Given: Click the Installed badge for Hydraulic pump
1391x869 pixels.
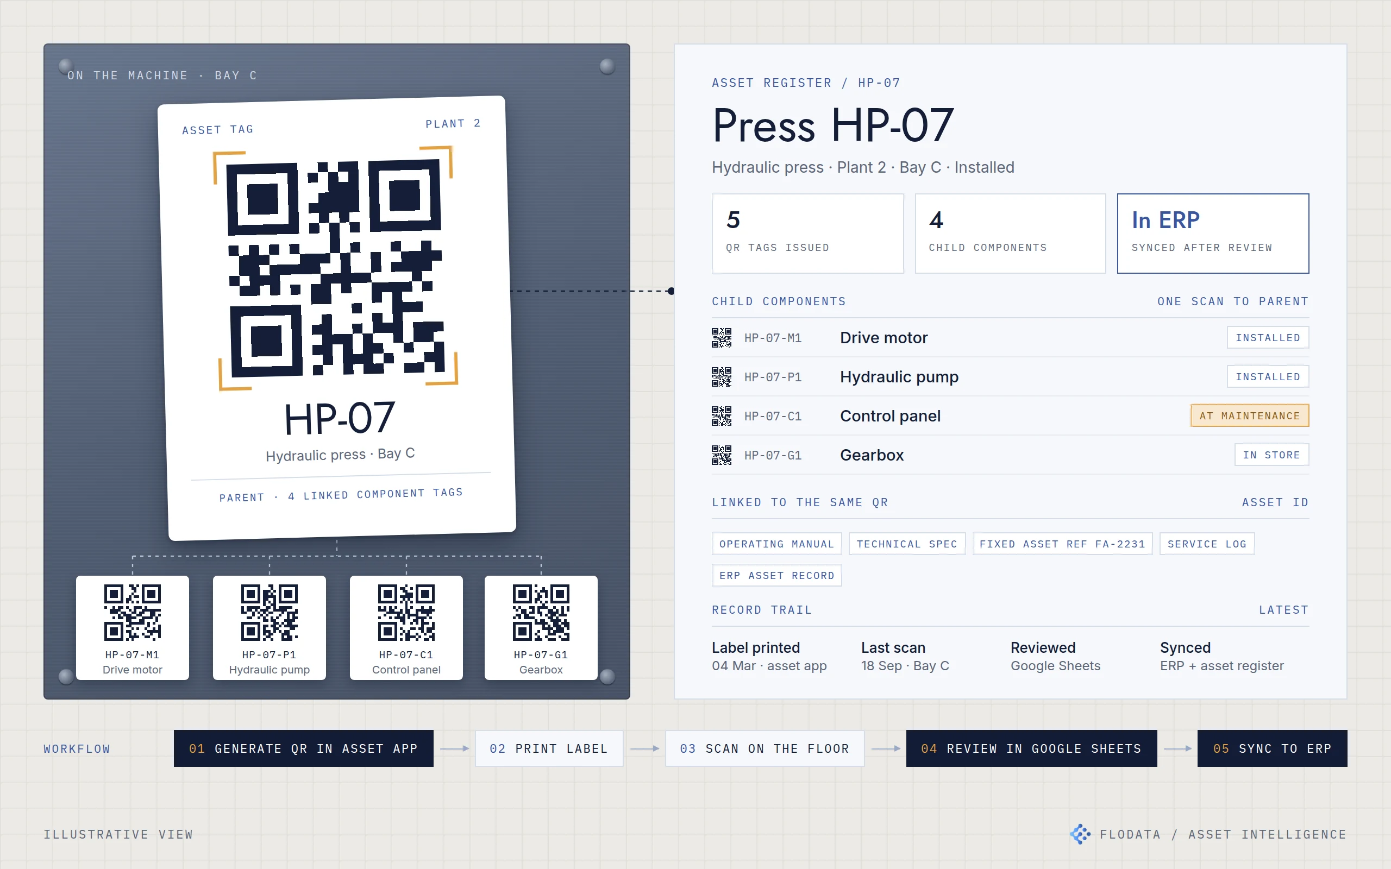Looking at the screenshot, I should point(1268,376).
